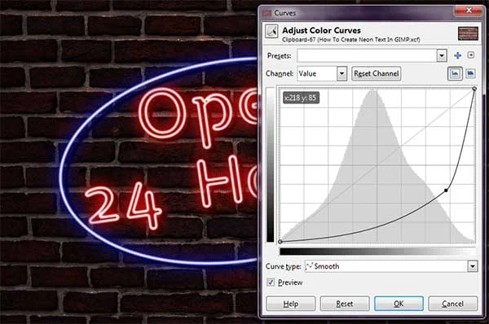The width and height of the screenshot is (489, 324).
Task: Click the vertical gradient bar beside the graph
Action: (271, 165)
